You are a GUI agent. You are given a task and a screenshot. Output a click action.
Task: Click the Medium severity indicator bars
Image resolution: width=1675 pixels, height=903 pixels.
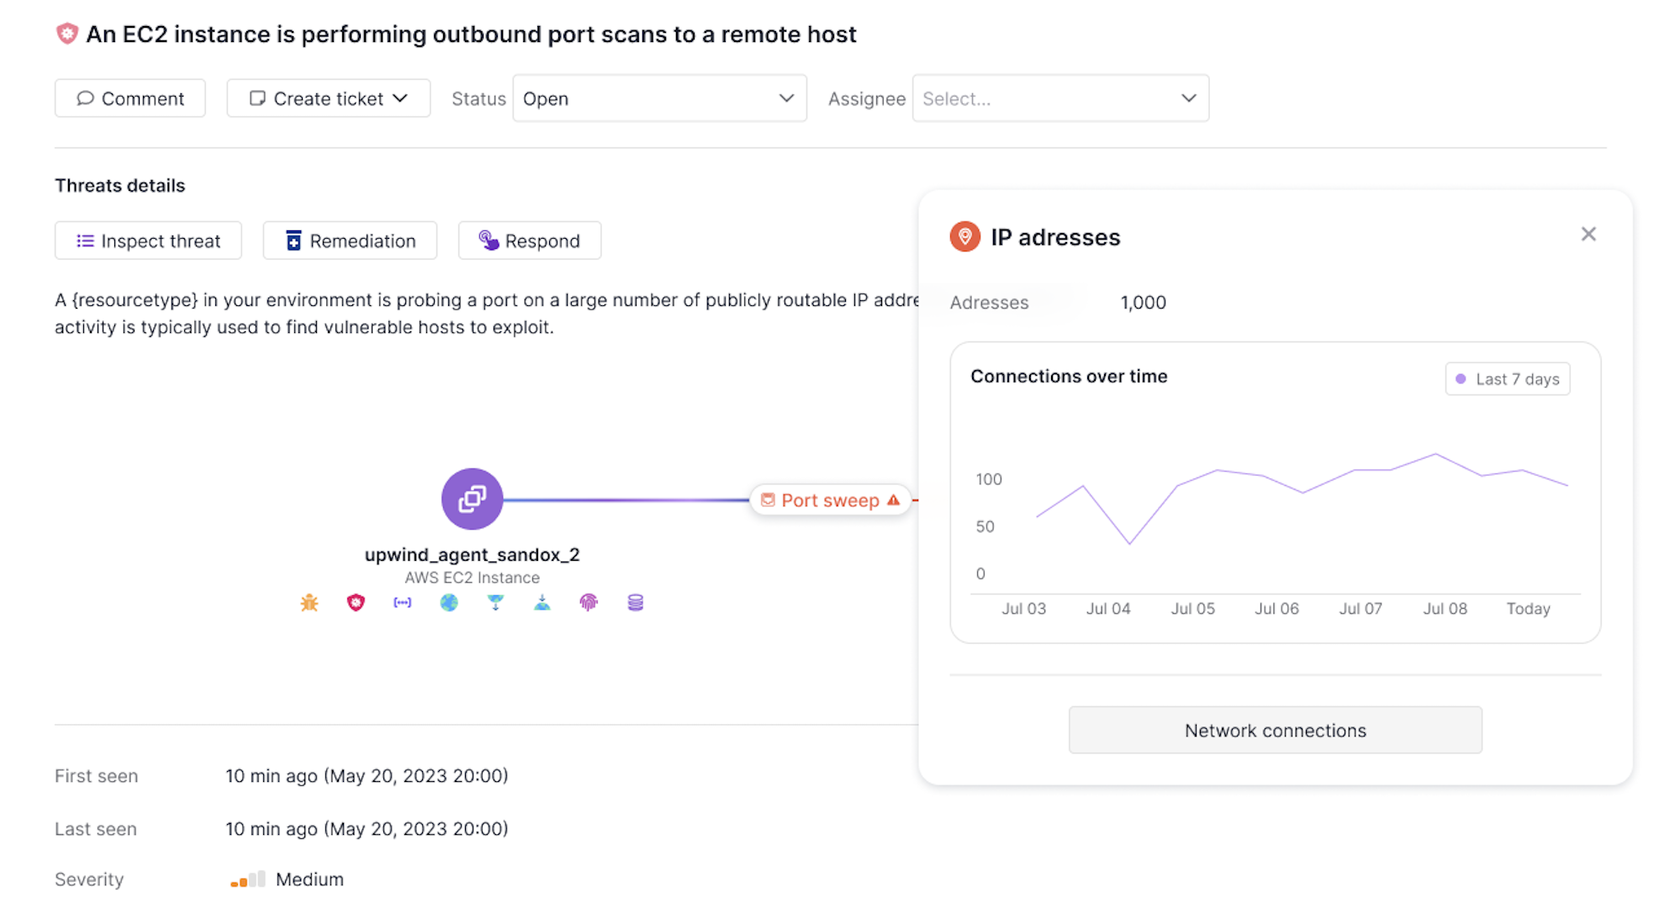coord(246,879)
